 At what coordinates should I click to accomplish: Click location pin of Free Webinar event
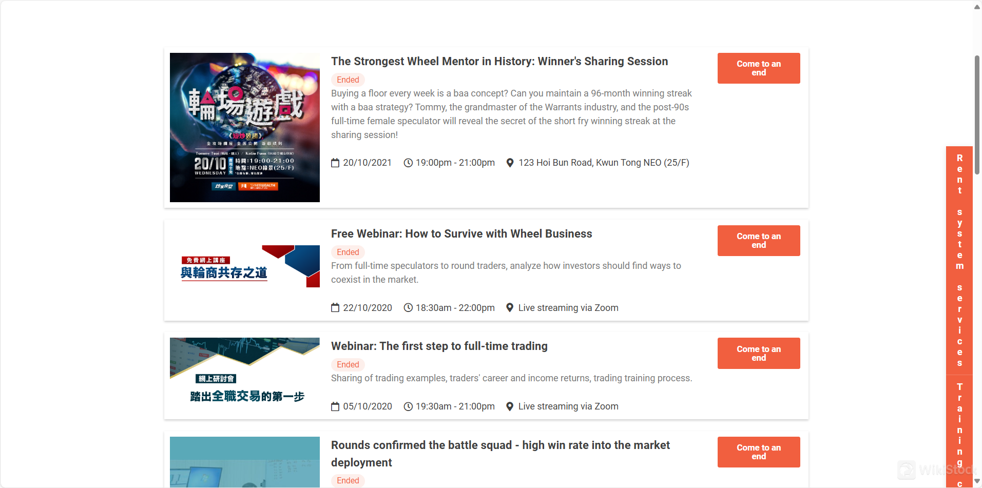510,308
